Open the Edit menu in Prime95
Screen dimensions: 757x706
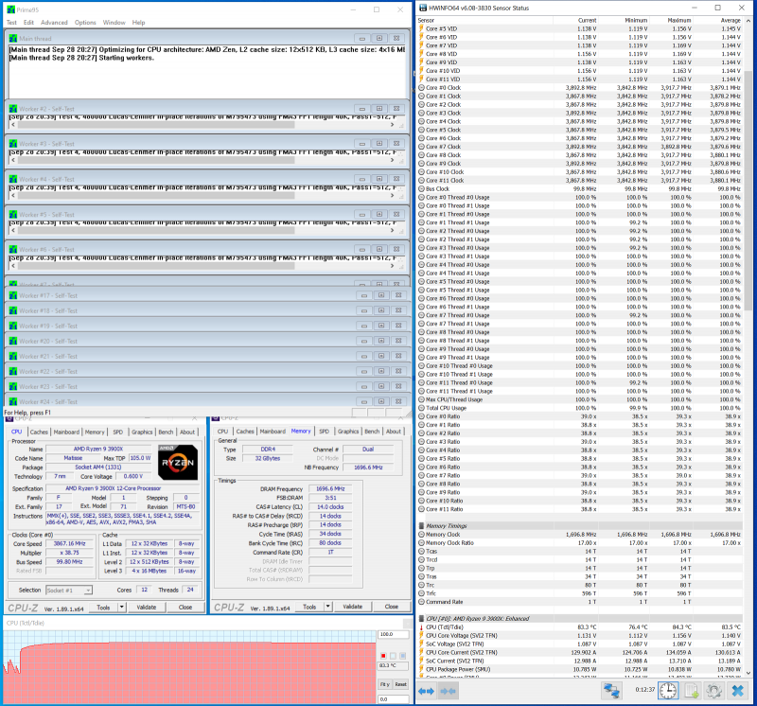click(x=29, y=23)
